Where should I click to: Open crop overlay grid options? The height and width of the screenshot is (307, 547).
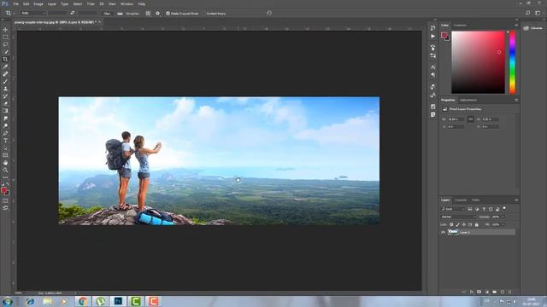coord(148,14)
